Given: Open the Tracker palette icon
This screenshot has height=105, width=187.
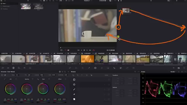Looking at the screenshot, I should coord(102,68).
